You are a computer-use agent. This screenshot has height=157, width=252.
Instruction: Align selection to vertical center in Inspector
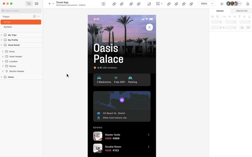point(244,16)
